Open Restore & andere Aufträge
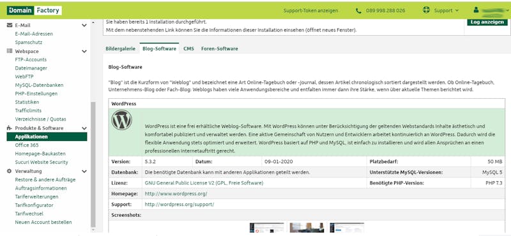The image size is (511, 236). click(45, 180)
